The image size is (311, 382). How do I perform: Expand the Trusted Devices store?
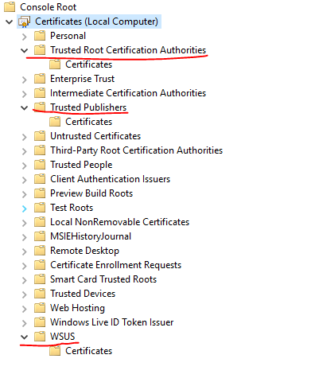[25, 294]
